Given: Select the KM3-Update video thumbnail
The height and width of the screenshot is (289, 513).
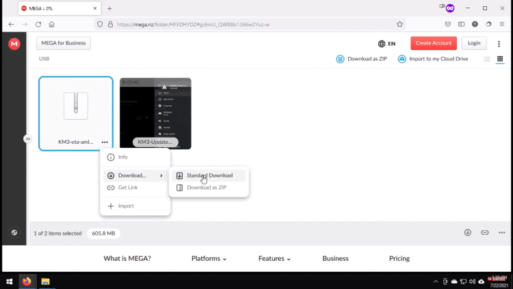Looking at the screenshot, I should pos(155,114).
